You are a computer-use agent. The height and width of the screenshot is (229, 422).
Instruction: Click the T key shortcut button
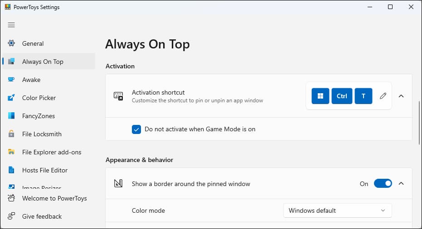coord(364,96)
